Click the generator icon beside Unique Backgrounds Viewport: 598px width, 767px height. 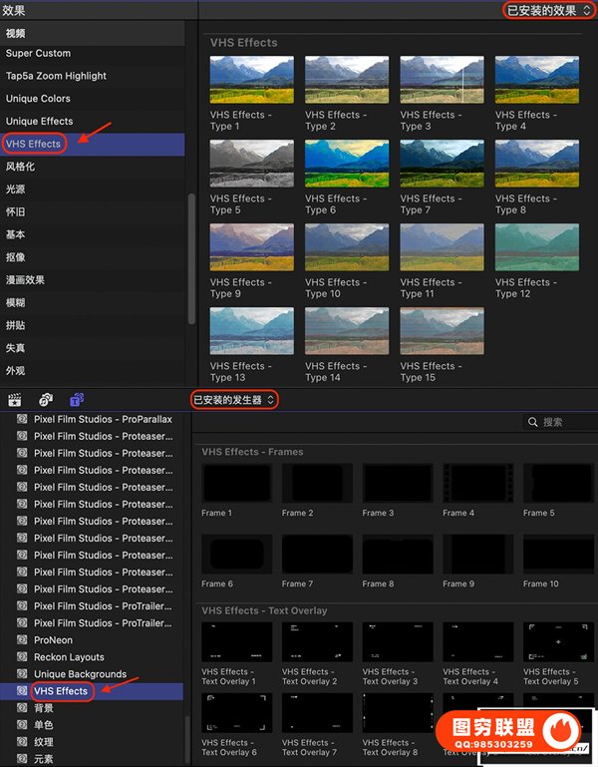[22, 674]
